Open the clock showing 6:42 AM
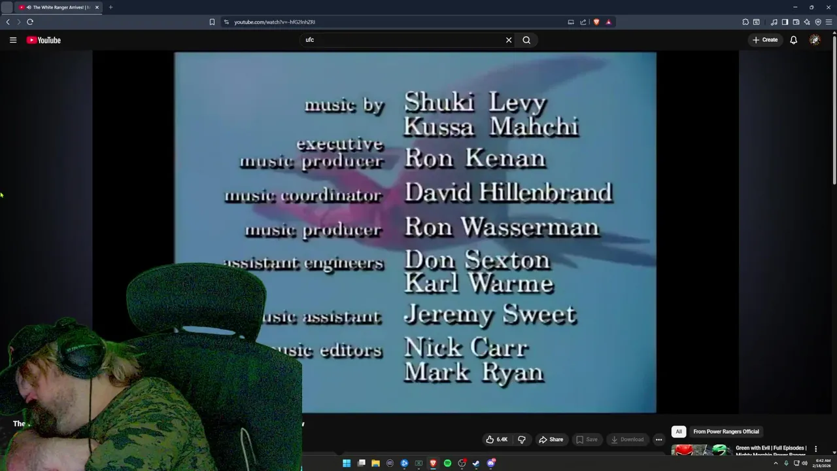The width and height of the screenshot is (837, 471). [x=823, y=463]
